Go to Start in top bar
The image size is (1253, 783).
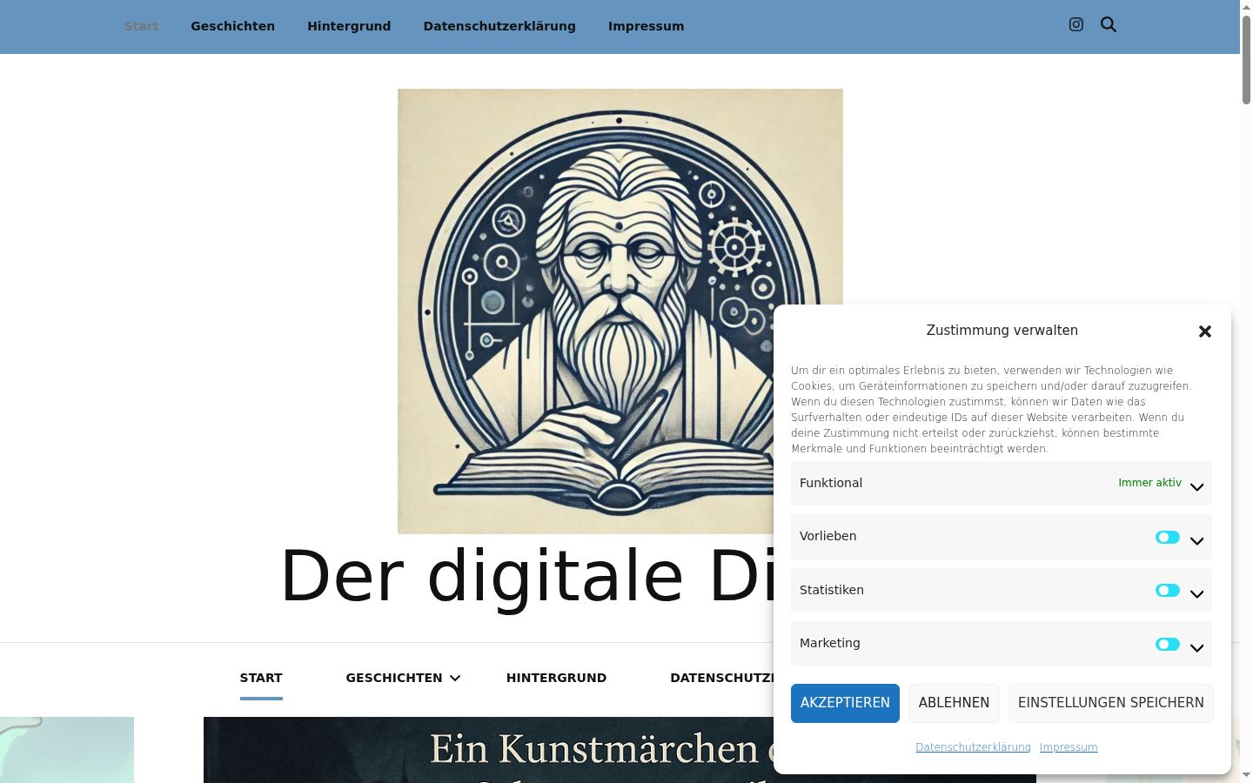tap(141, 26)
